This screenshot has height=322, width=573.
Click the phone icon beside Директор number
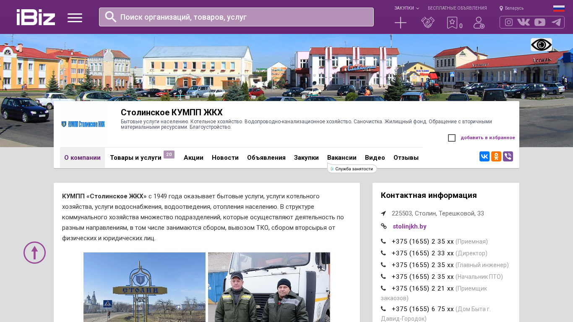tap(383, 253)
